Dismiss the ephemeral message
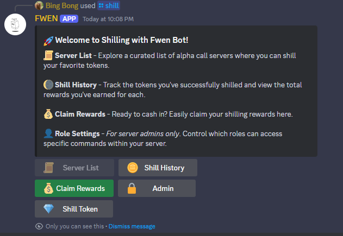This screenshot has height=236, width=343. click(132, 226)
